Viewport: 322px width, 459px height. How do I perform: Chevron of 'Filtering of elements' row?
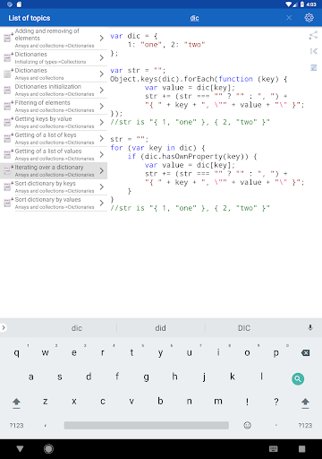[102, 106]
